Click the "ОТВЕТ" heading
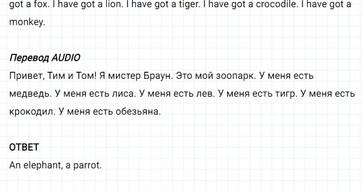The image size is (363, 191). pyautogui.click(x=24, y=147)
